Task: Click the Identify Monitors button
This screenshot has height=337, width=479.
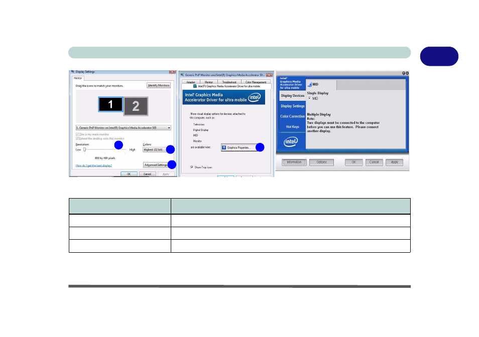Action: coord(159,85)
